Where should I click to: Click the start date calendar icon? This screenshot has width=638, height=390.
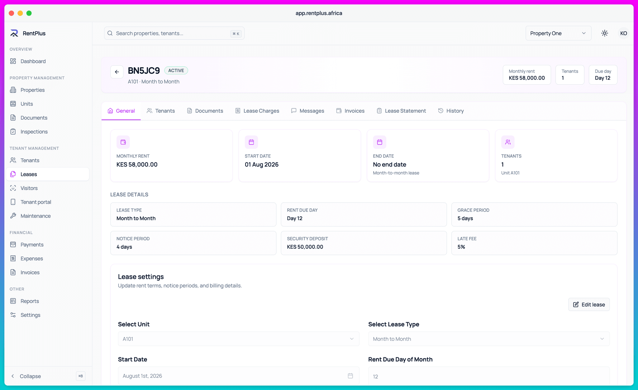tap(251, 142)
